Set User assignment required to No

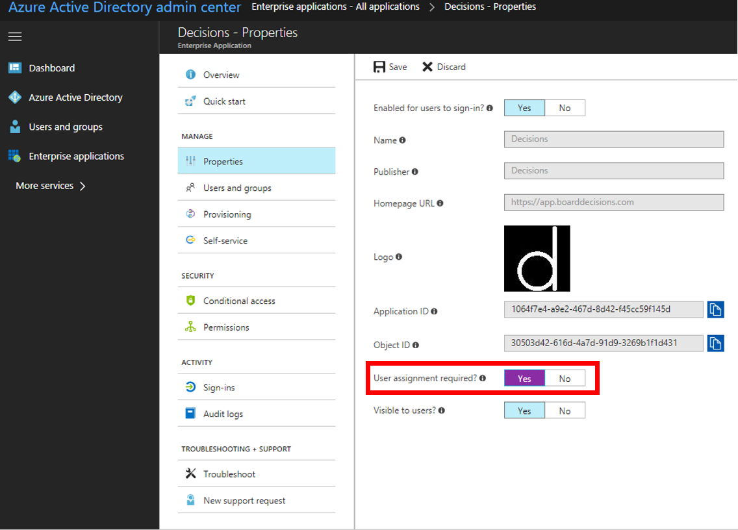click(565, 379)
